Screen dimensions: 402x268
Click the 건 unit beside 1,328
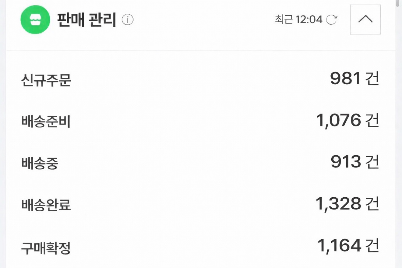tap(372, 204)
